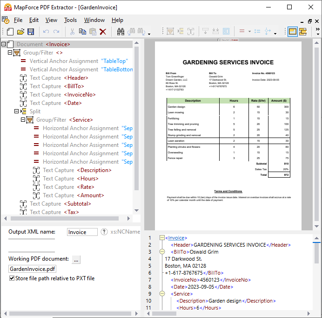Click the Copy icon in the toolbar
The image size is (322, 318).
(x=82, y=32)
